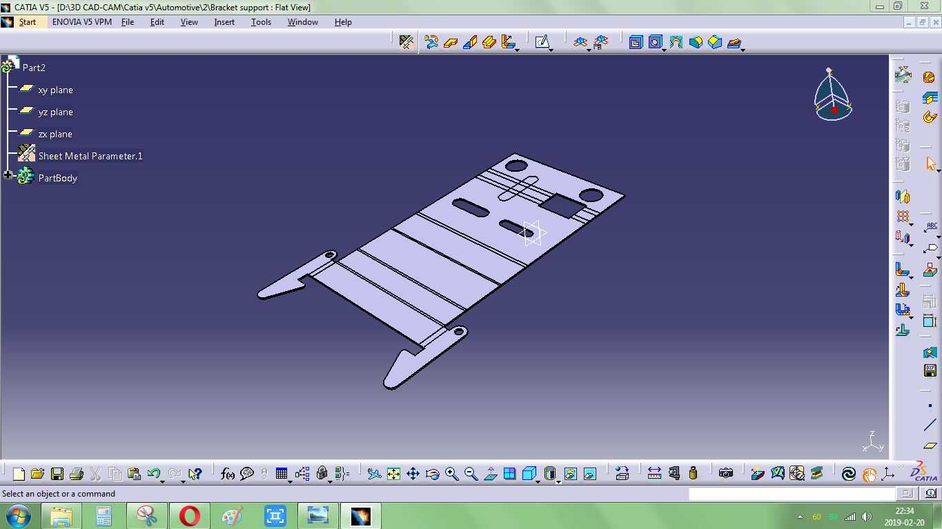This screenshot has height=529, width=942.
Task: Open Opera browser from taskbar
Action: point(190,516)
